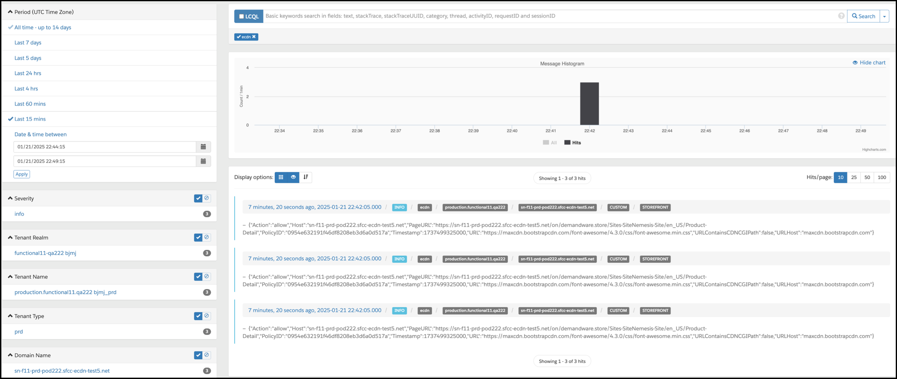897x379 pixels.
Task: Set hits per page to 10
Action: tap(840, 177)
